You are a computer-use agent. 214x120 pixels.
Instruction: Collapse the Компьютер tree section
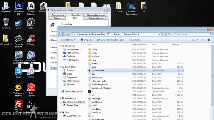(61, 98)
